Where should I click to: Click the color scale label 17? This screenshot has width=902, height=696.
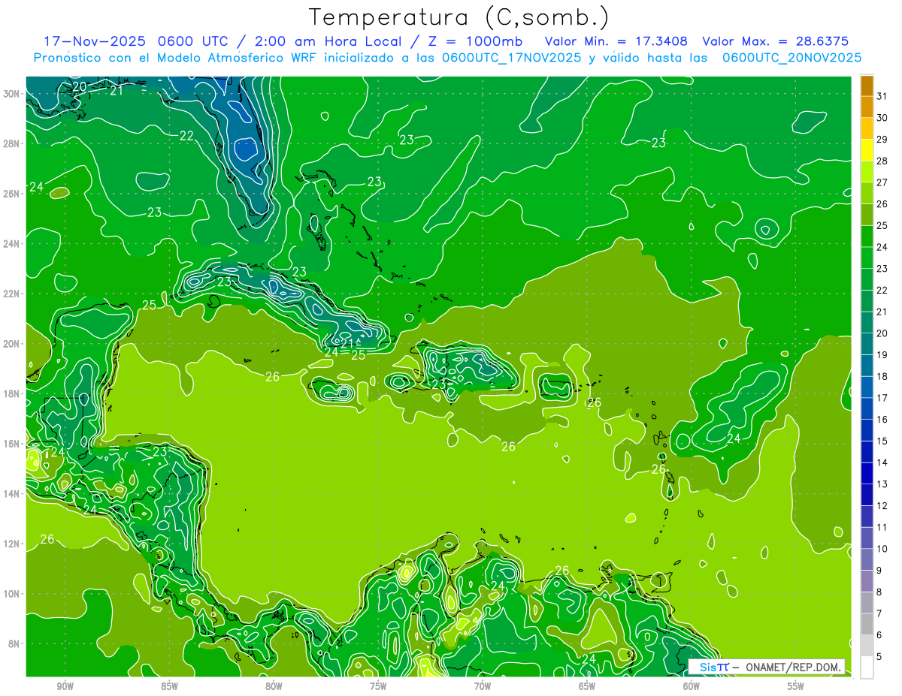click(x=882, y=398)
